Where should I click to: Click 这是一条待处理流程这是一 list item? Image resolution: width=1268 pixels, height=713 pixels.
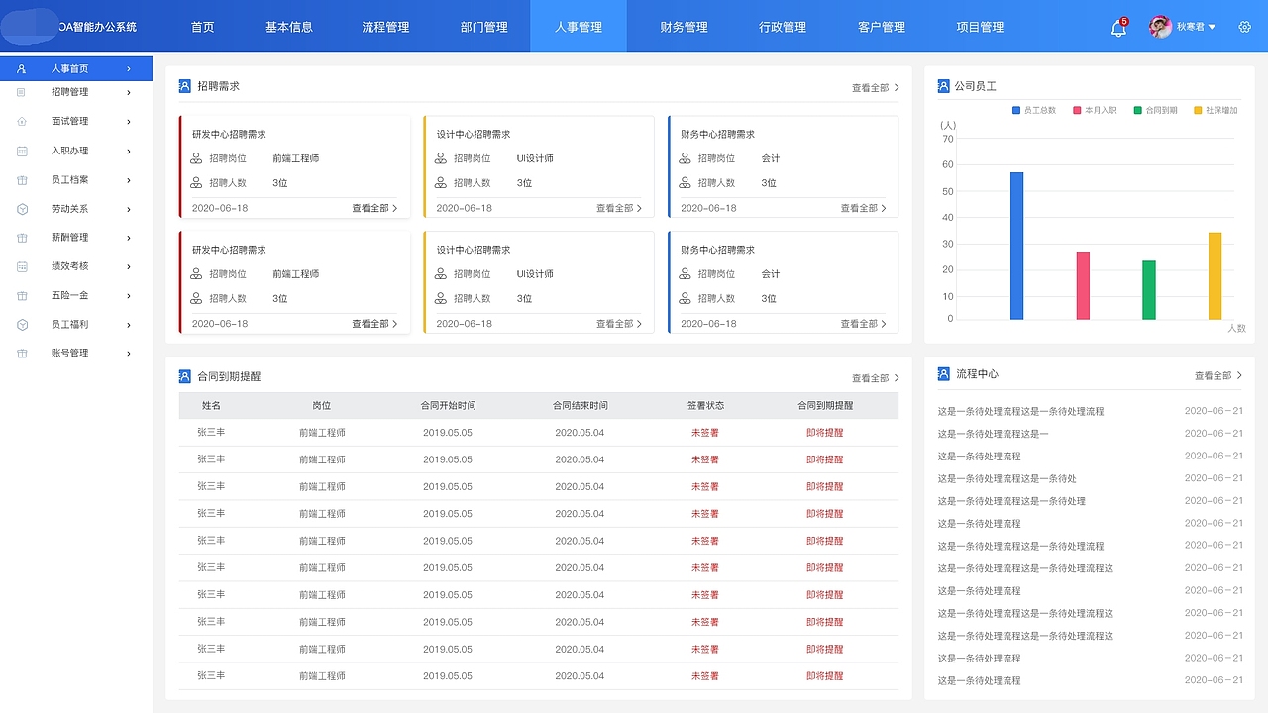tap(993, 434)
